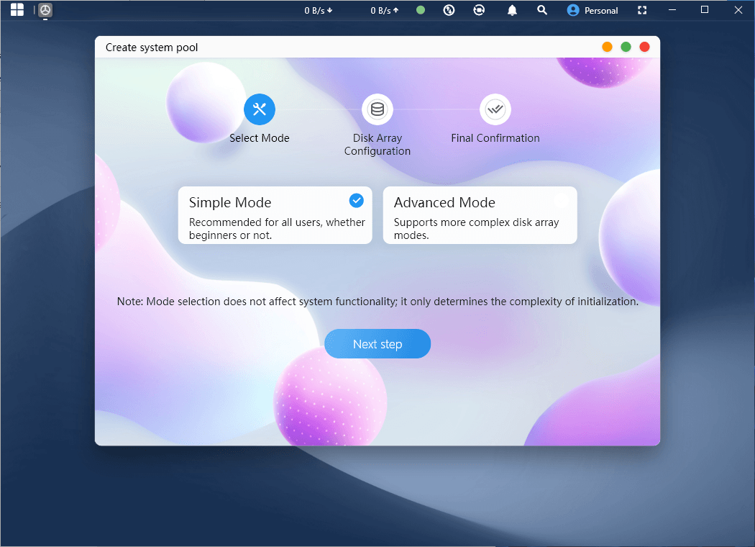Click the system pool app icon in top bar

click(45, 10)
